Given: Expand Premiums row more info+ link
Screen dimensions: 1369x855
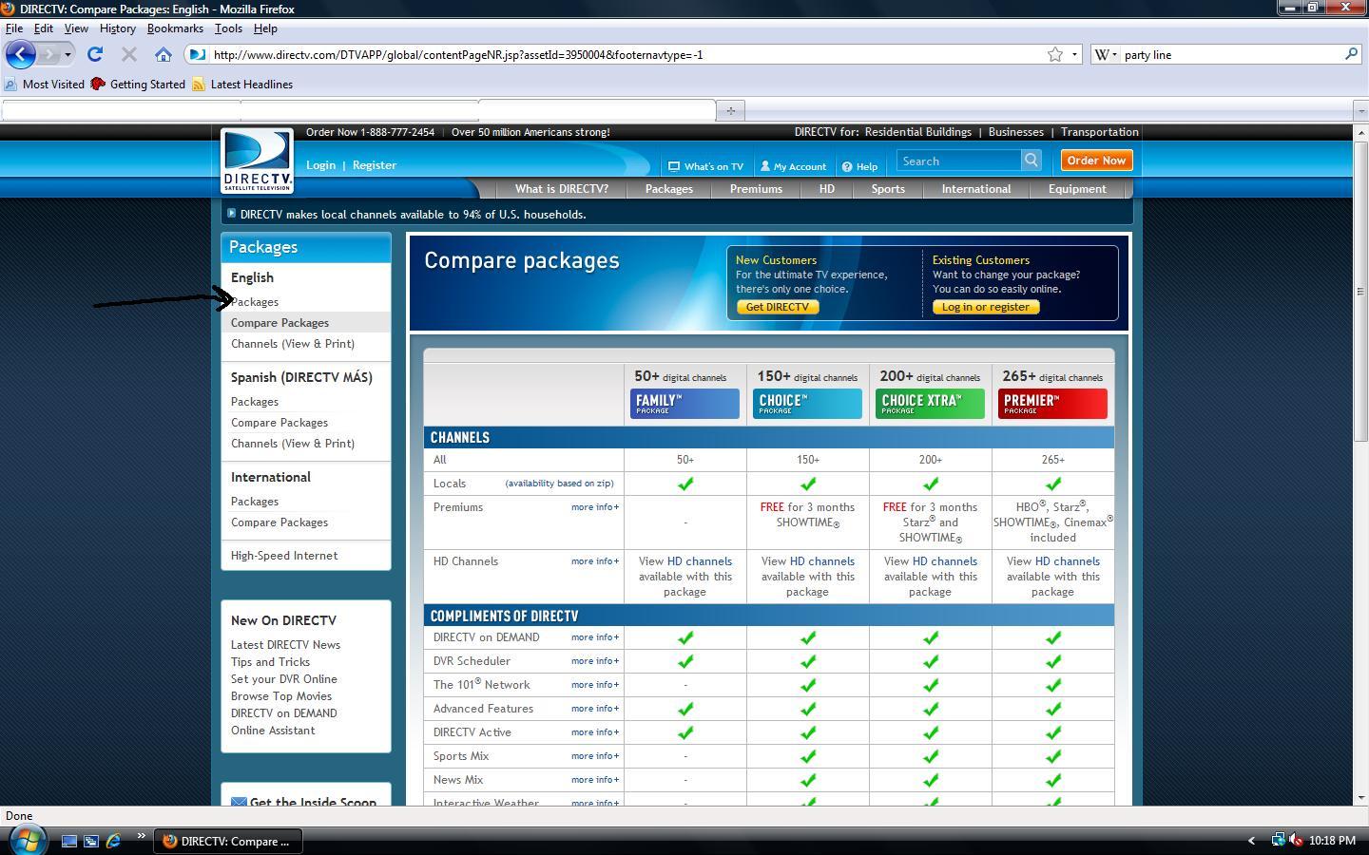Looking at the screenshot, I should [594, 507].
